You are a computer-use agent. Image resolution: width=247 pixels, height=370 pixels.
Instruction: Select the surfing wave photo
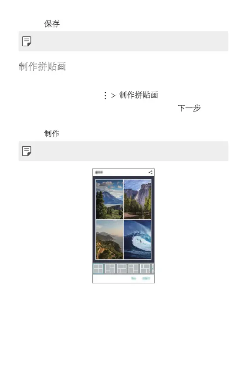point(137,240)
